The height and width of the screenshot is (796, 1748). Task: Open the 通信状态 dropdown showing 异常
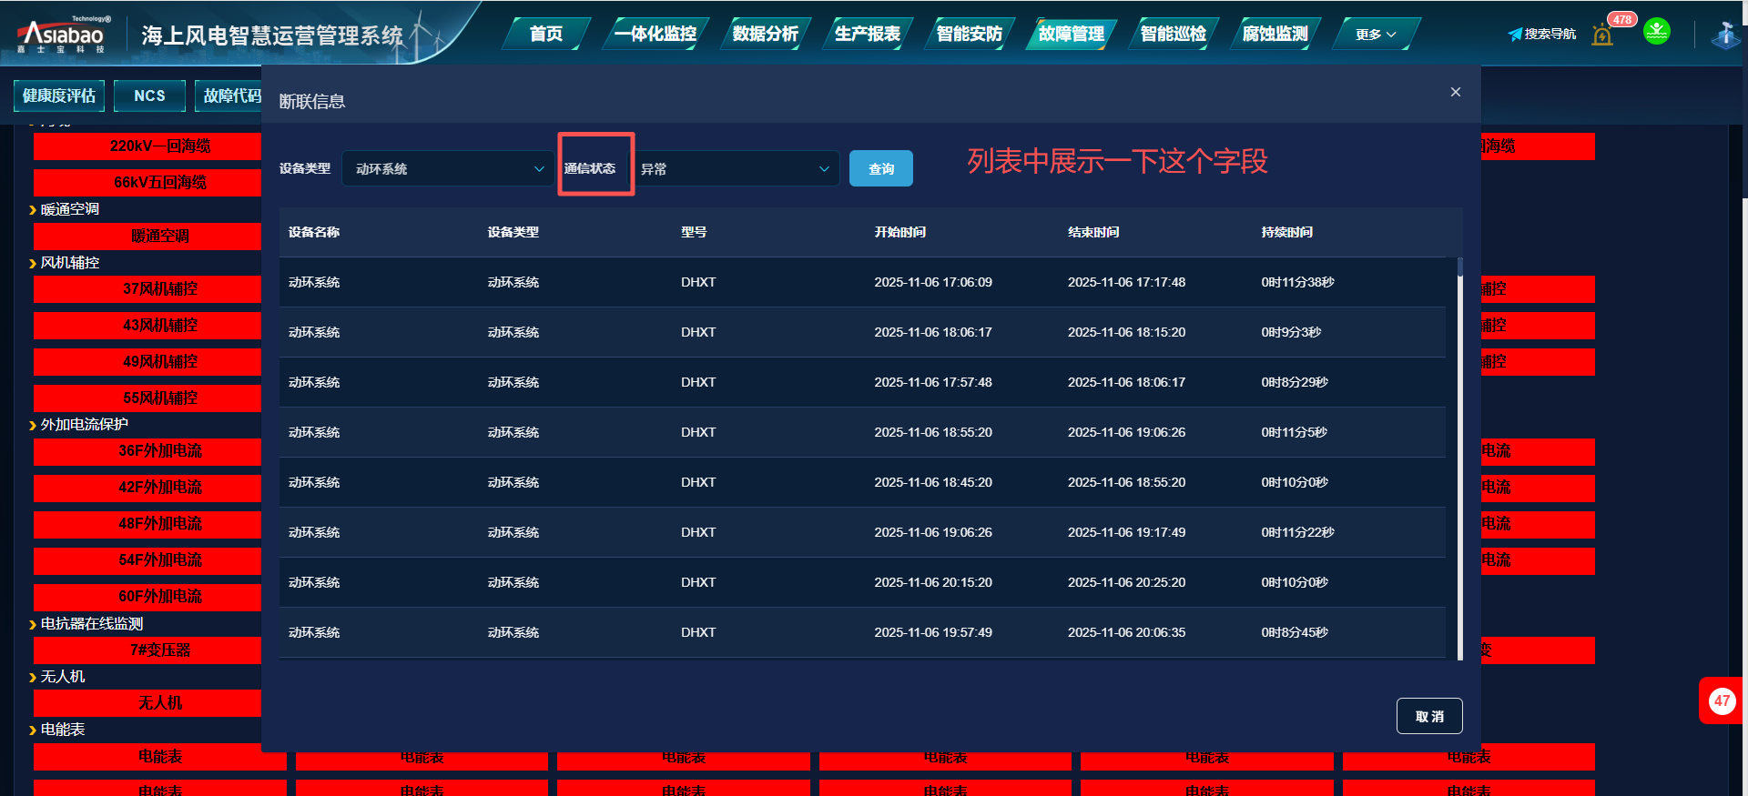pos(734,169)
